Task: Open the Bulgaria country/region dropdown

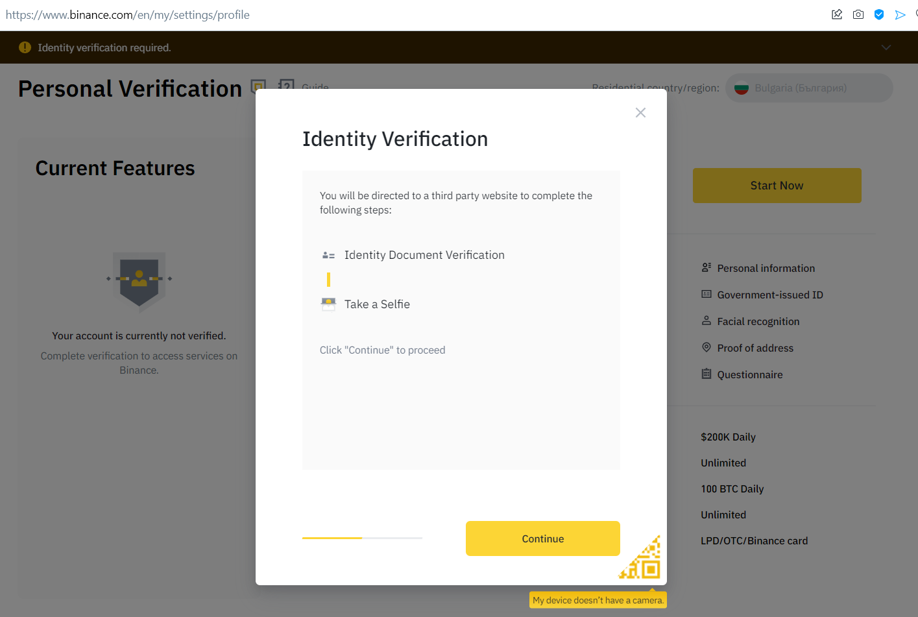Action: tap(809, 88)
